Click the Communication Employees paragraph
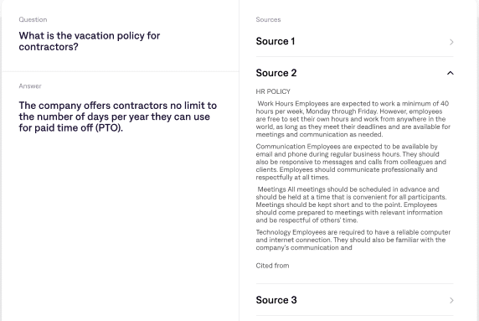 pyautogui.click(x=351, y=162)
